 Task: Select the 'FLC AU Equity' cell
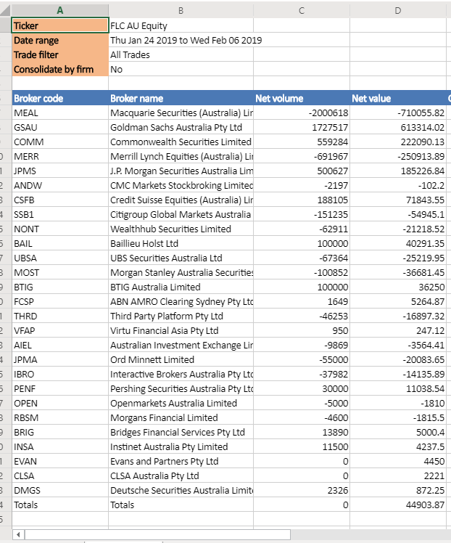[181, 25]
